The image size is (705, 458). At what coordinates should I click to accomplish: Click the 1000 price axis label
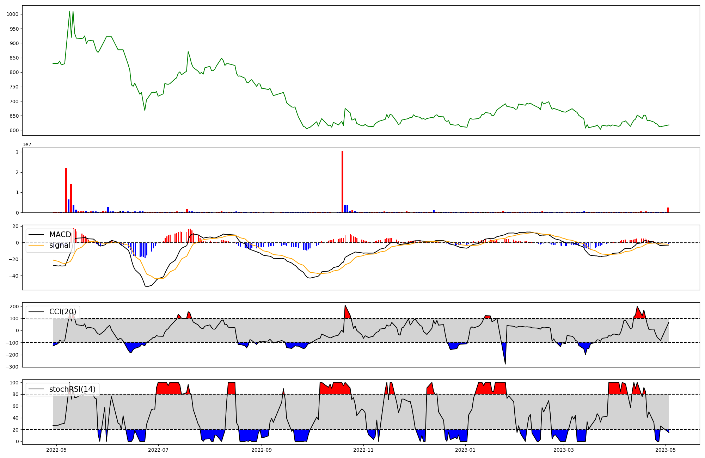[x=12, y=14]
